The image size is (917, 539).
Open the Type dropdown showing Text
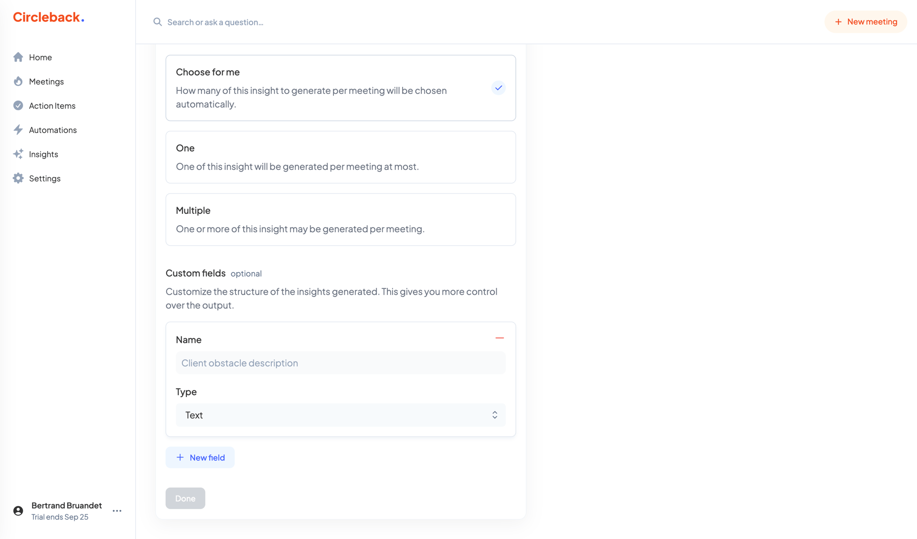click(341, 415)
